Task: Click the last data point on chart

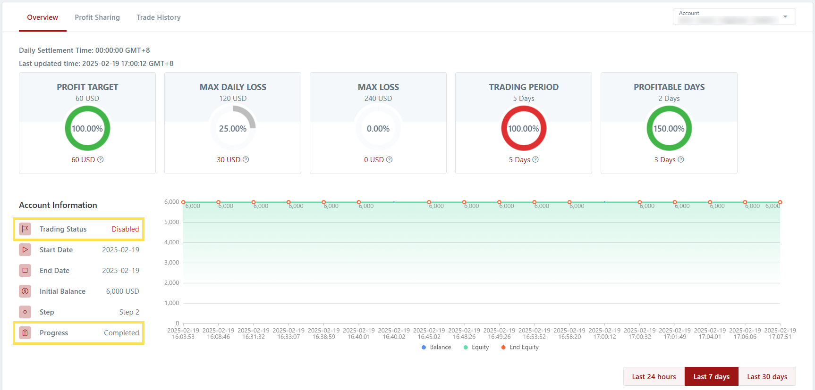Action: [780, 202]
